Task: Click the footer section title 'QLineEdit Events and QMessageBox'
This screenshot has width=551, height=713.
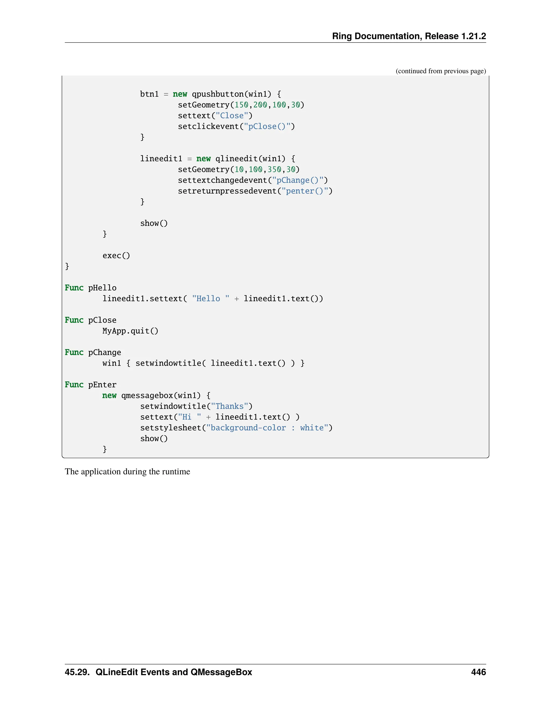Action: coord(174,672)
